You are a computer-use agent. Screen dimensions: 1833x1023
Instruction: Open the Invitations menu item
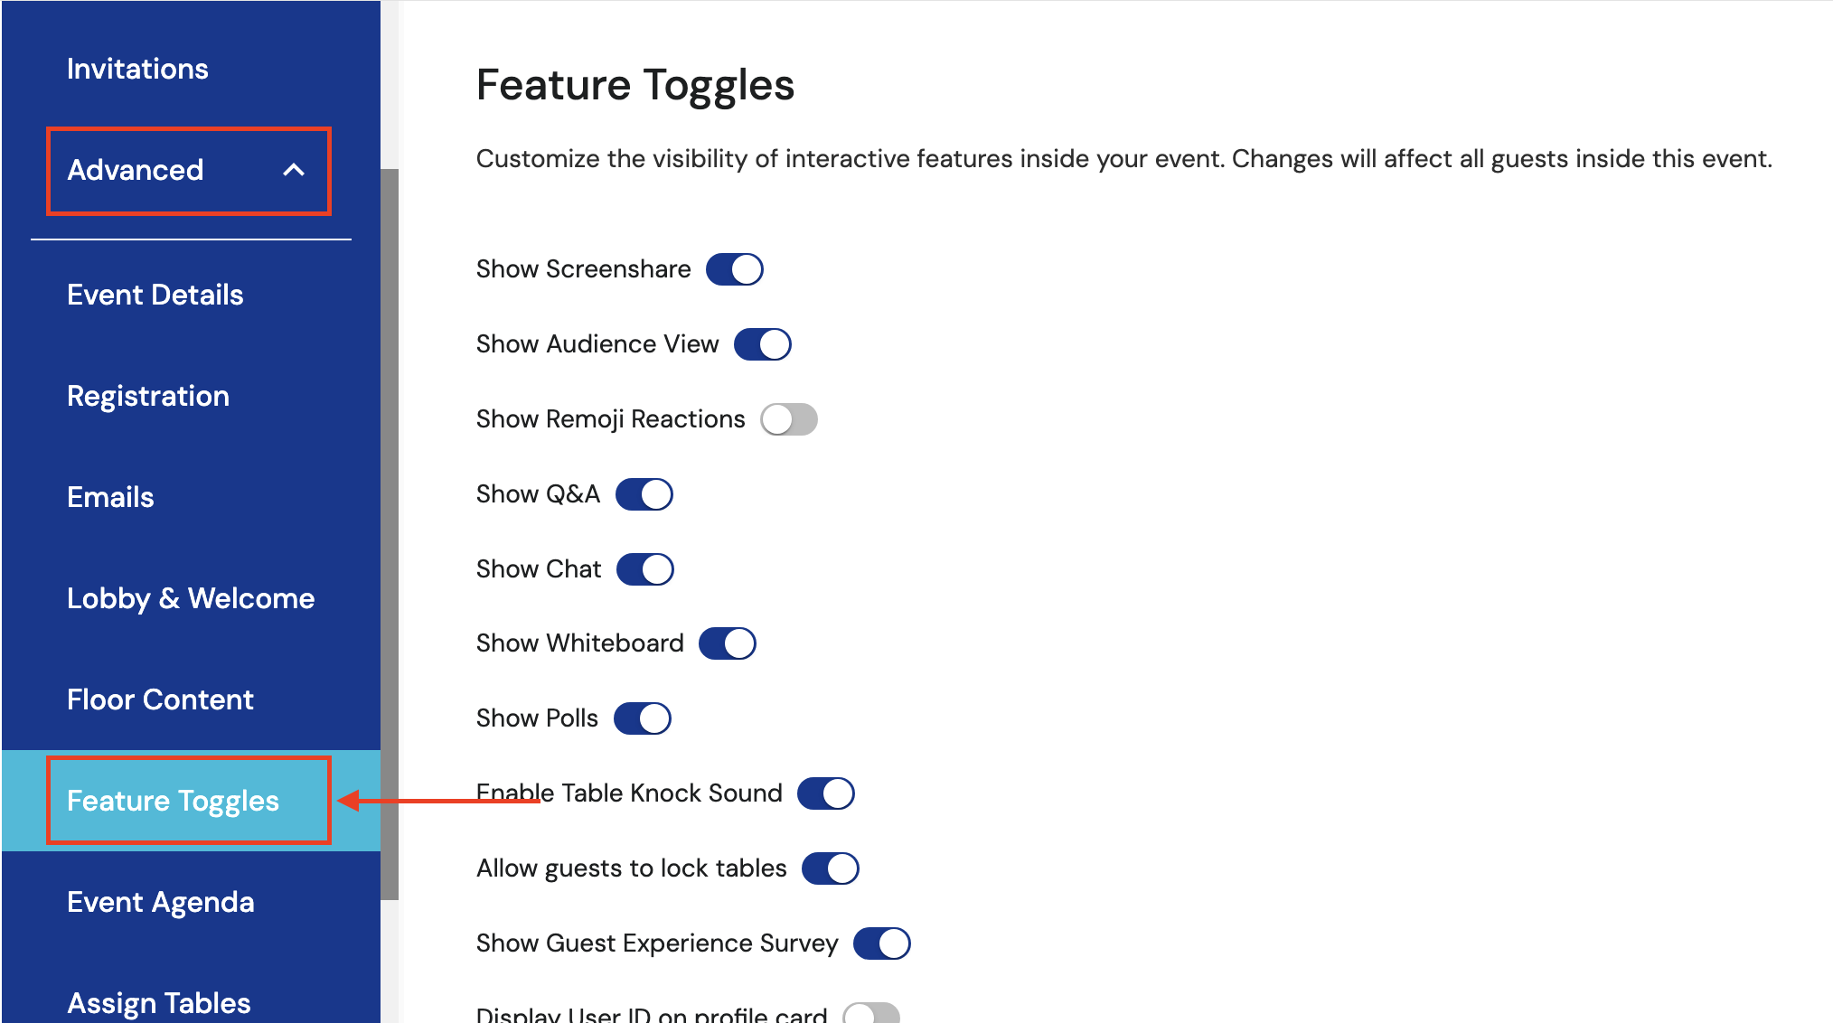[137, 69]
